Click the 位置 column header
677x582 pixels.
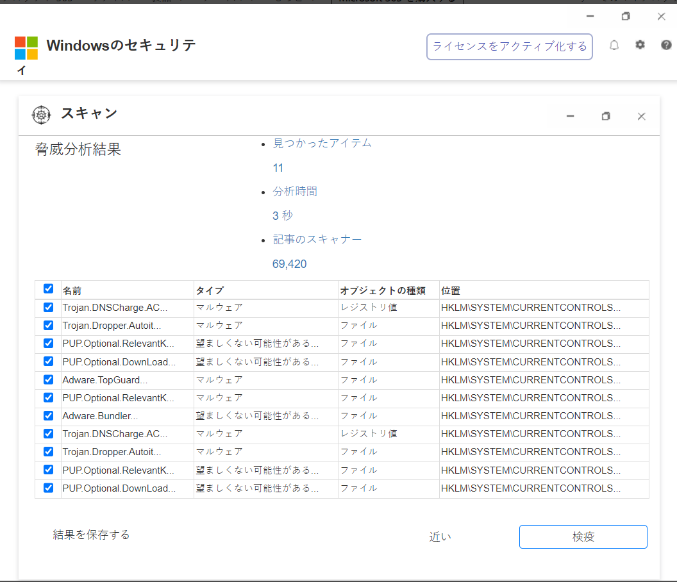tap(451, 290)
